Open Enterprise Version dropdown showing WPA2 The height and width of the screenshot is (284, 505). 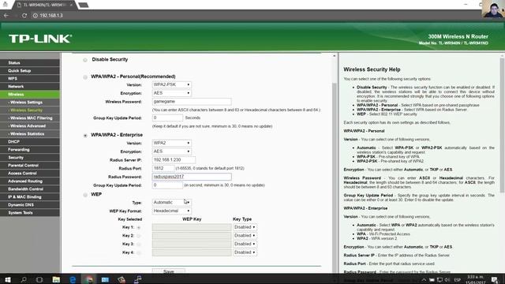(172, 143)
